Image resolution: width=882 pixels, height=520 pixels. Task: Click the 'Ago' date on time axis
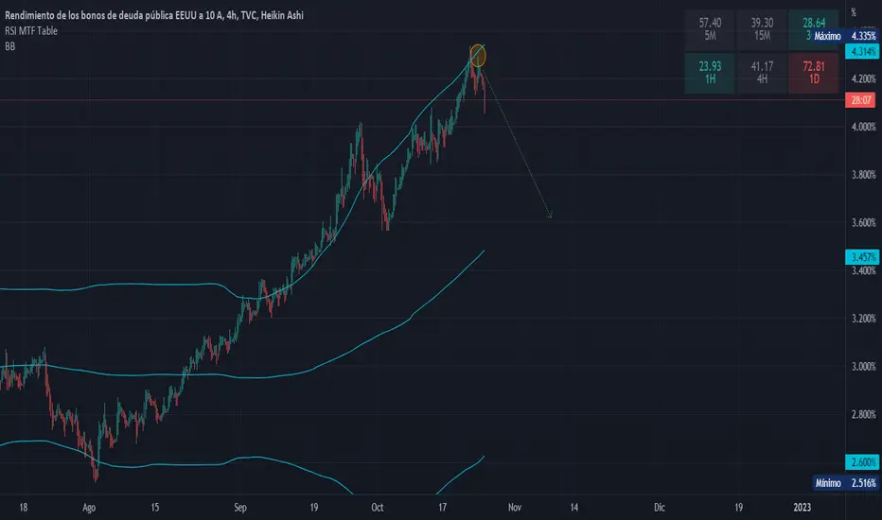pyautogui.click(x=89, y=508)
